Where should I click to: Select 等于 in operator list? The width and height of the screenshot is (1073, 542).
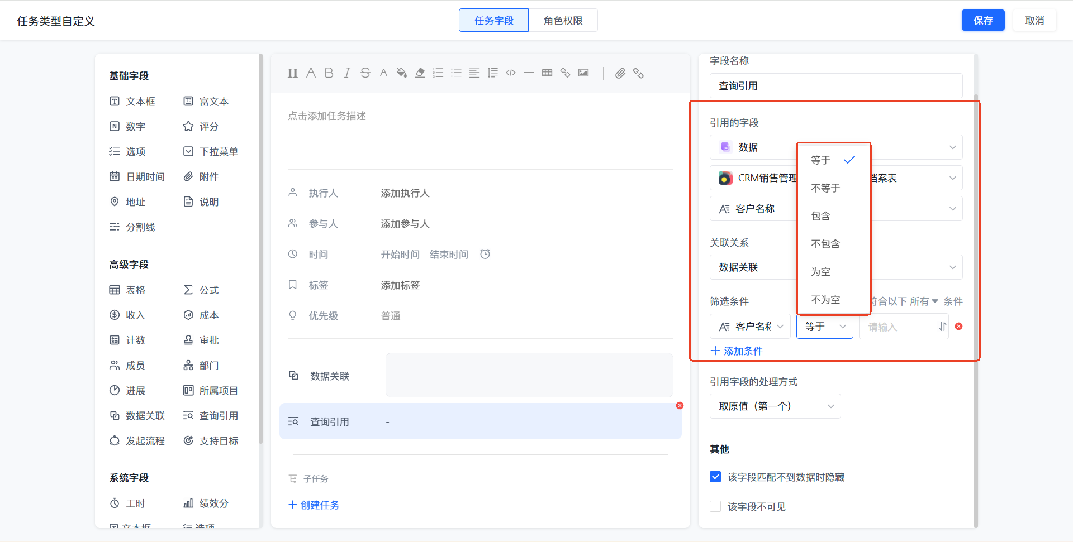click(833, 160)
